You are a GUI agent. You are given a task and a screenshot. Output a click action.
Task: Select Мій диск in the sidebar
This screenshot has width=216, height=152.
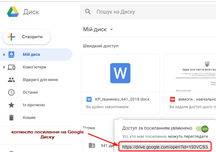click(x=31, y=55)
